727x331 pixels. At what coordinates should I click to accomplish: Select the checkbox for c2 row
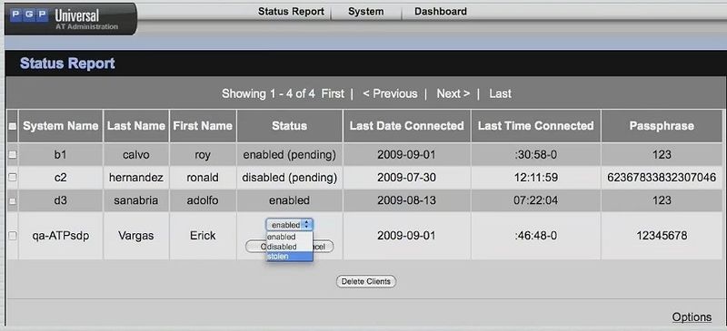pos(13,178)
